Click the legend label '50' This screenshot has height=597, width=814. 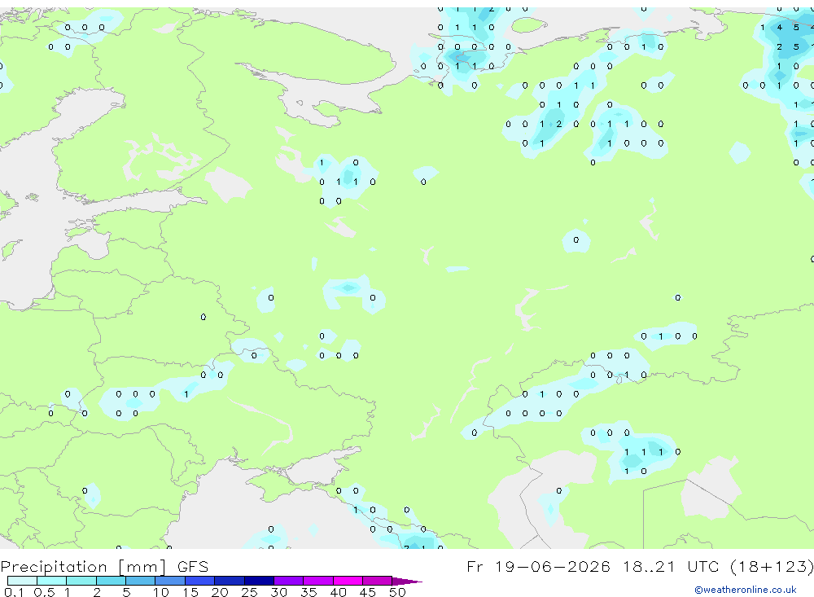397,592
